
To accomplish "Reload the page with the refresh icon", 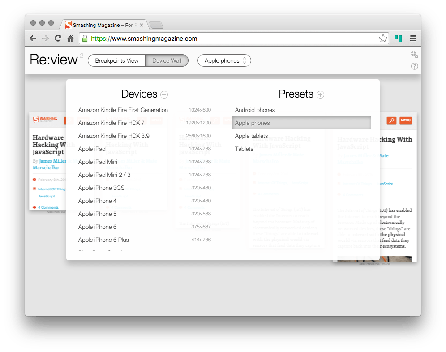I will click(x=58, y=39).
